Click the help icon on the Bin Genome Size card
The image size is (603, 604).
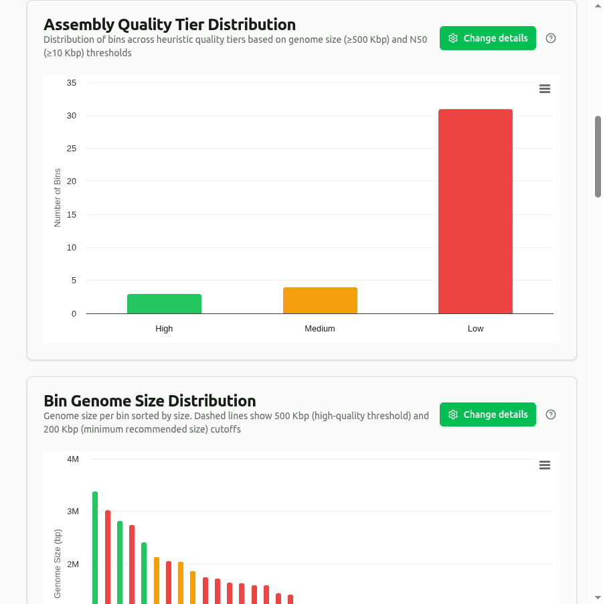tap(550, 414)
